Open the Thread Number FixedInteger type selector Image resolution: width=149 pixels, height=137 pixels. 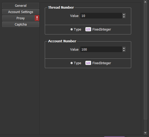[98, 29]
